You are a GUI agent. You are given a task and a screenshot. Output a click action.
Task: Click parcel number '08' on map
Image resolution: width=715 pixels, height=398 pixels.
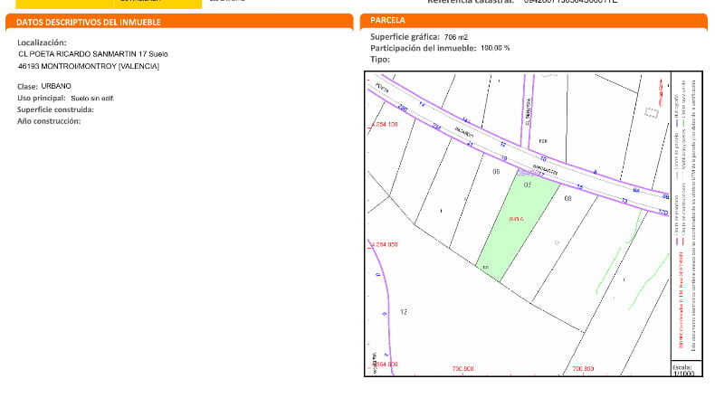(x=567, y=198)
